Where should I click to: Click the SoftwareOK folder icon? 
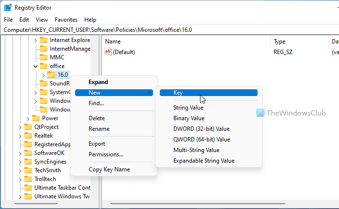28,153
